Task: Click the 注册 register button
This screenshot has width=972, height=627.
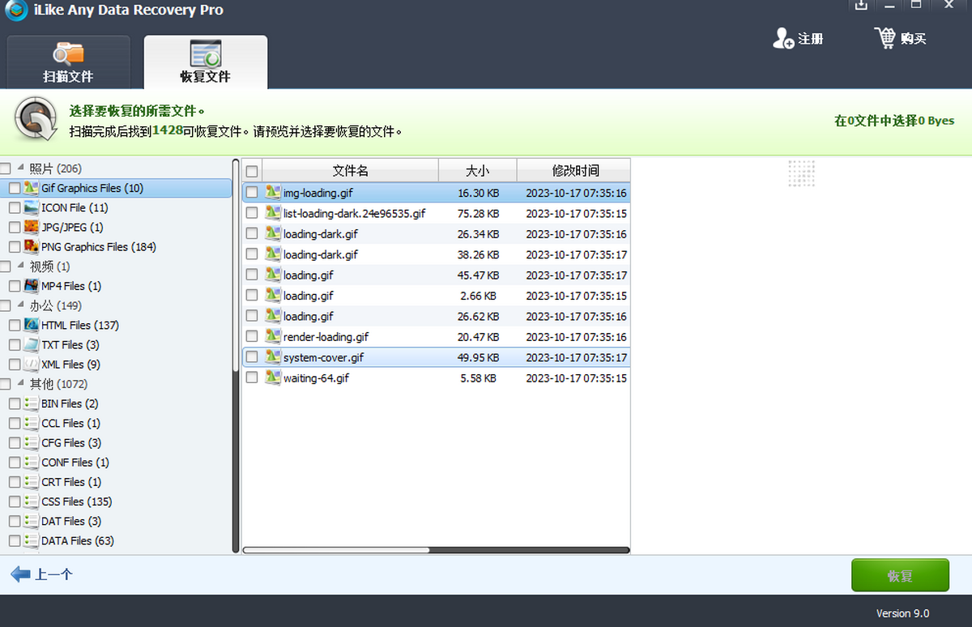Action: pyautogui.click(x=798, y=39)
